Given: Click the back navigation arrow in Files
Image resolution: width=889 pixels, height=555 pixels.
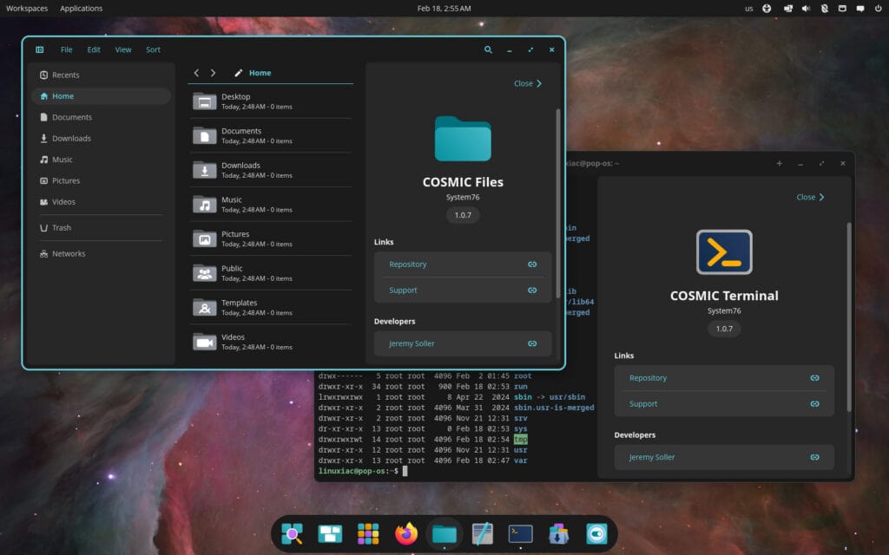Looking at the screenshot, I should tap(196, 73).
